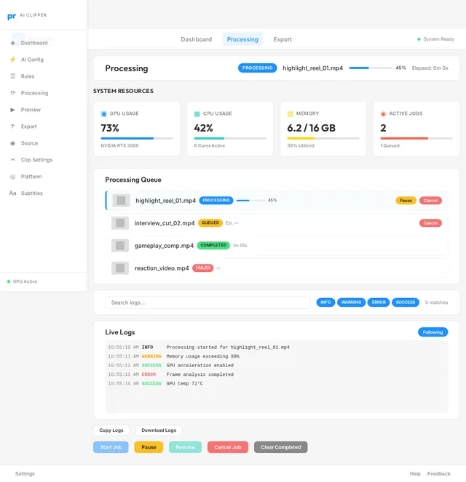
Task: Click the header PROCESSING status badge
Action: point(257,68)
